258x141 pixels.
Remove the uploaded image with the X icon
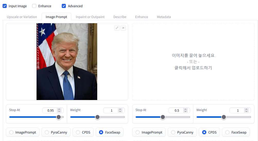(x=123, y=28)
